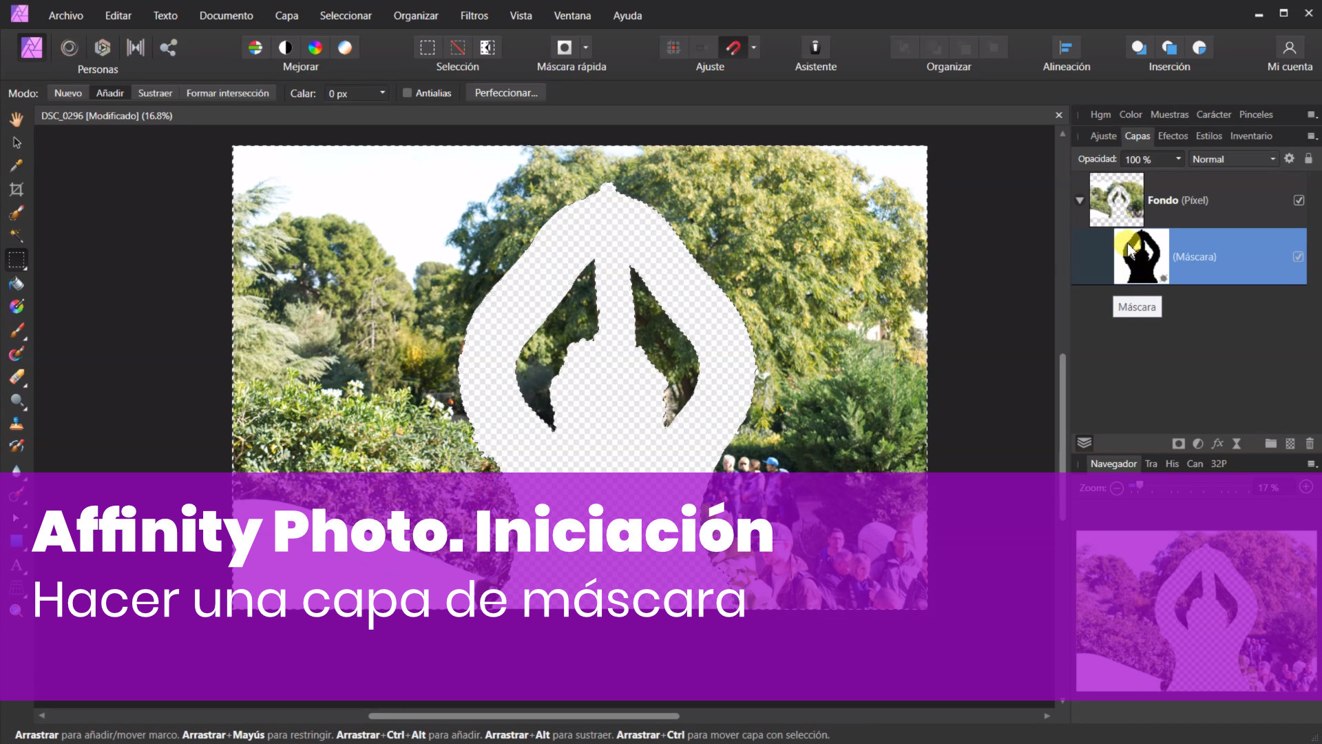This screenshot has width=1322, height=744.
Task: Toggle Fondo layer visibility checkbox
Action: tap(1299, 200)
